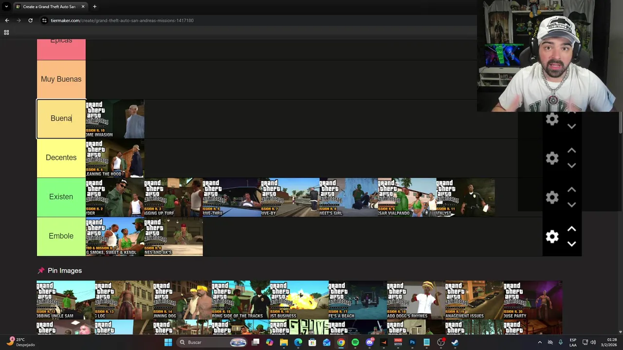Select Nines and AK's mission thumbnail
623x350 pixels.
173,236
